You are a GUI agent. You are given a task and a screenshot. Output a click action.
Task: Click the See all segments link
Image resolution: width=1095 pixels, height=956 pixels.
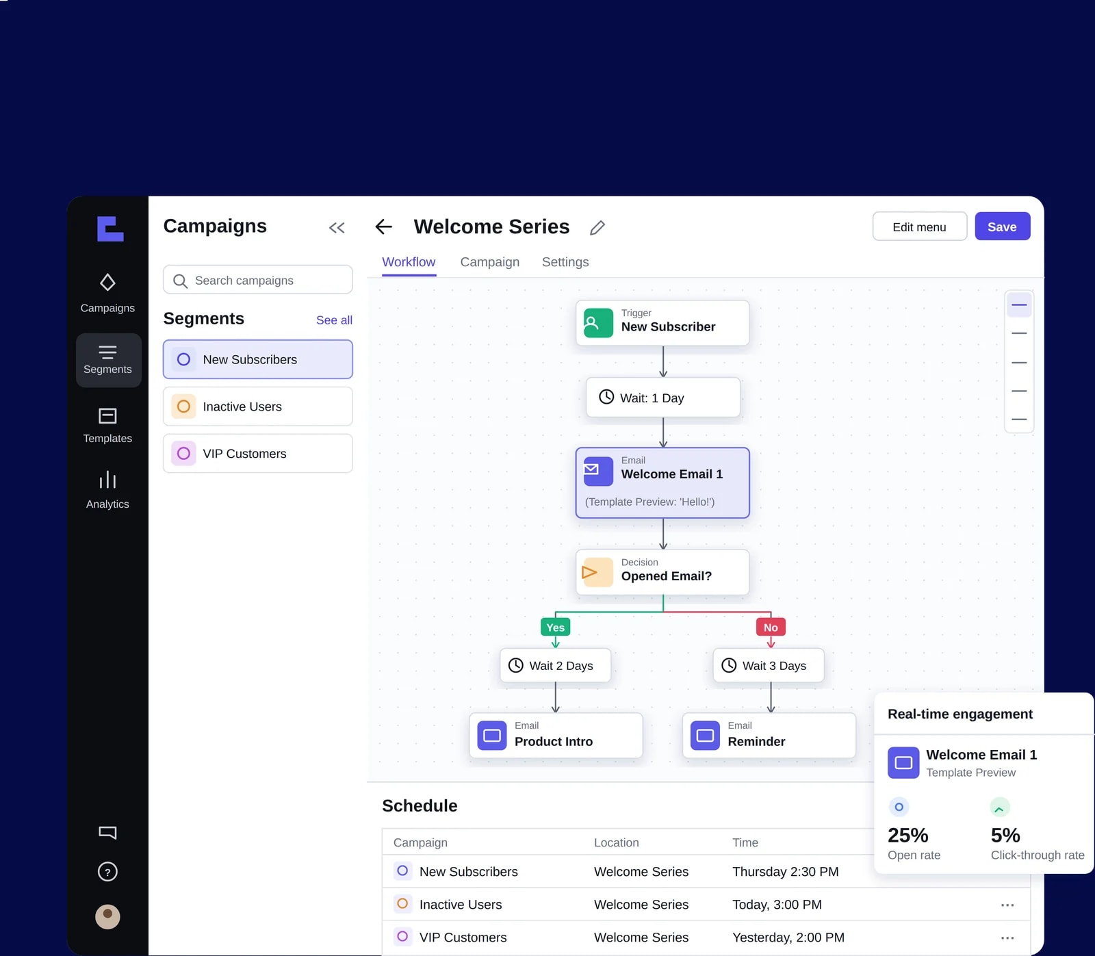(x=334, y=320)
